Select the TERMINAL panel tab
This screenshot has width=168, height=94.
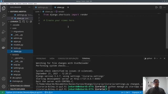(x=86, y=58)
